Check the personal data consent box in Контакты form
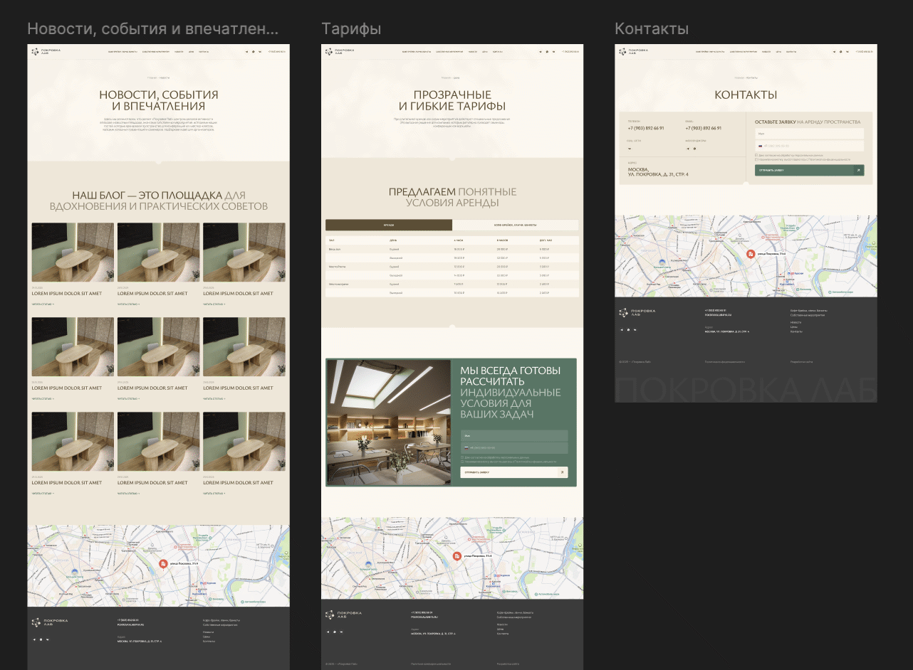The height and width of the screenshot is (670, 913). pos(756,155)
